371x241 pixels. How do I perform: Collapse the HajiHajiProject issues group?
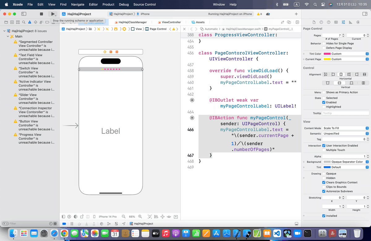click(4, 31)
